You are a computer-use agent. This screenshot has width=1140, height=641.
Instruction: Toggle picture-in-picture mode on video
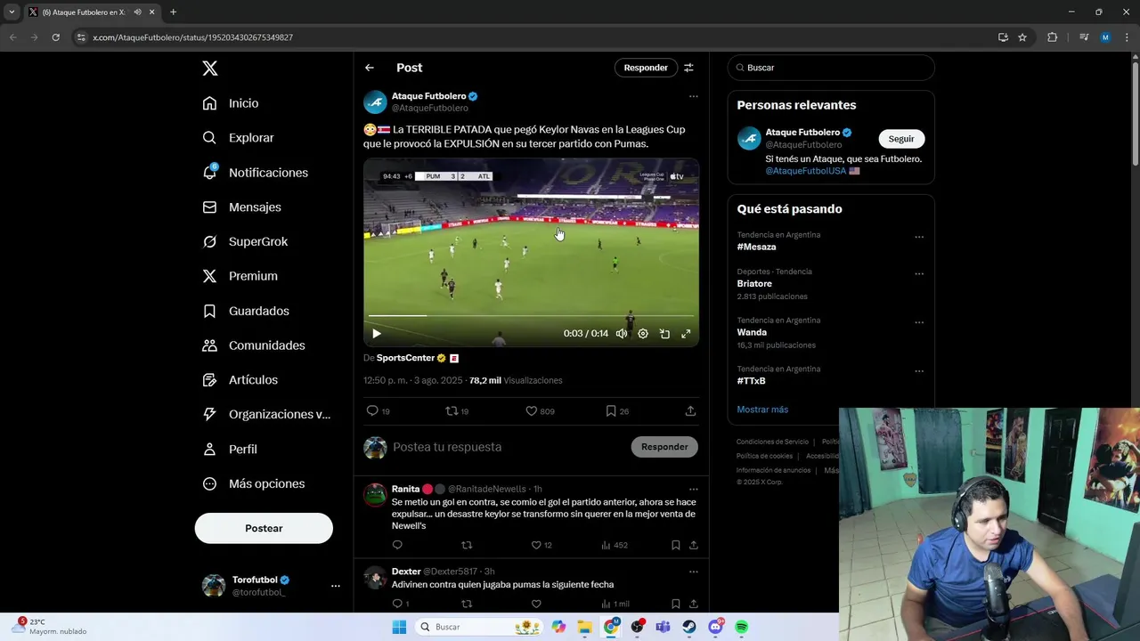click(664, 334)
